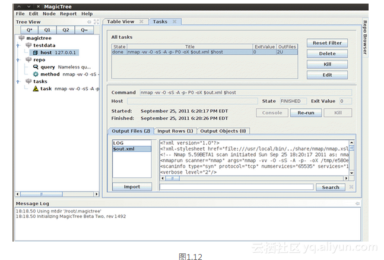This screenshot has width=384, height=260.
Task: Collapse the tasks tree node
Action: pyautogui.click(x=18, y=82)
